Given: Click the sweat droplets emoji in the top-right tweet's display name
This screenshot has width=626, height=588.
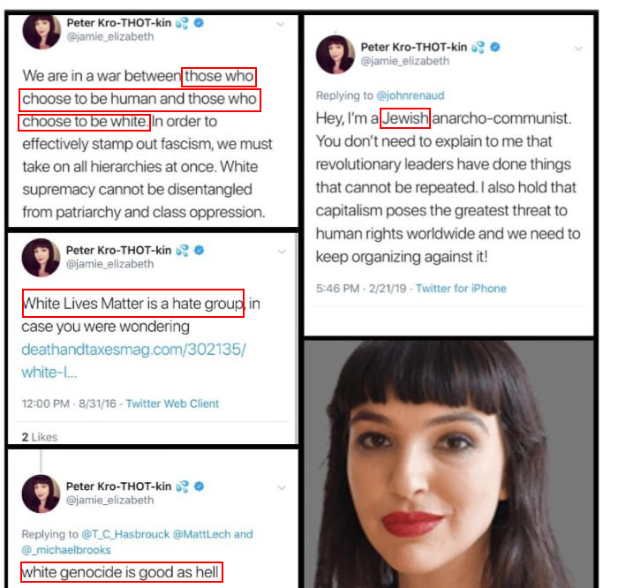Looking at the screenshot, I should tap(478, 48).
